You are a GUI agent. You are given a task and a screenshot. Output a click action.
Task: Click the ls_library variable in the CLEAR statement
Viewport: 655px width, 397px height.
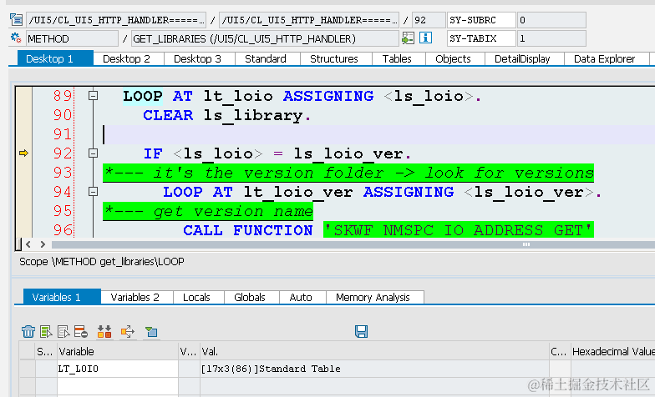click(x=253, y=115)
